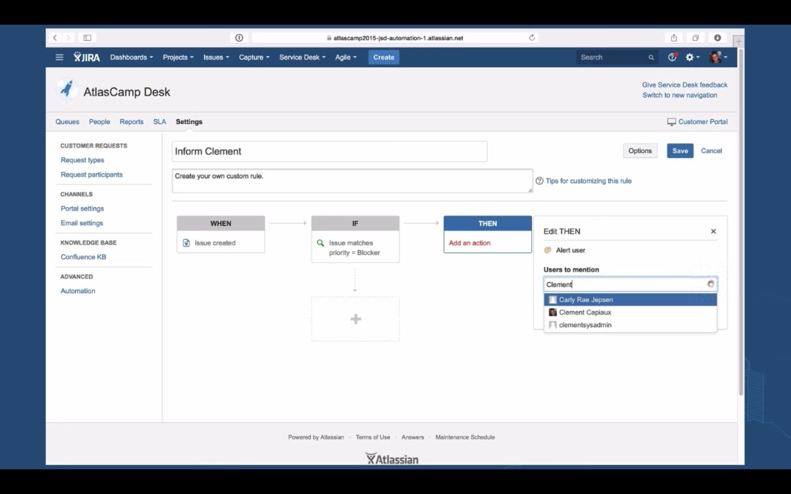Click the search magnifier icon

coord(651,58)
